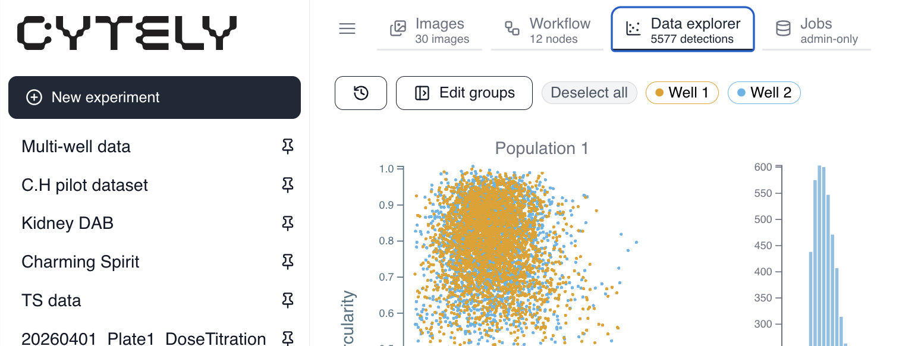The image size is (918, 346).
Task: Click the pin icon beside Multi-well data
Action: pyautogui.click(x=288, y=147)
